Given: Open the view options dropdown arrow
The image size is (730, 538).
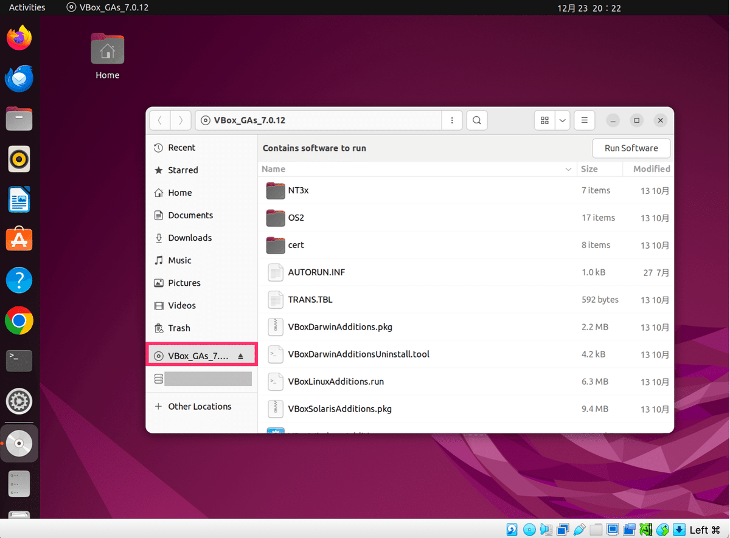Looking at the screenshot, I should click(563, 120).
